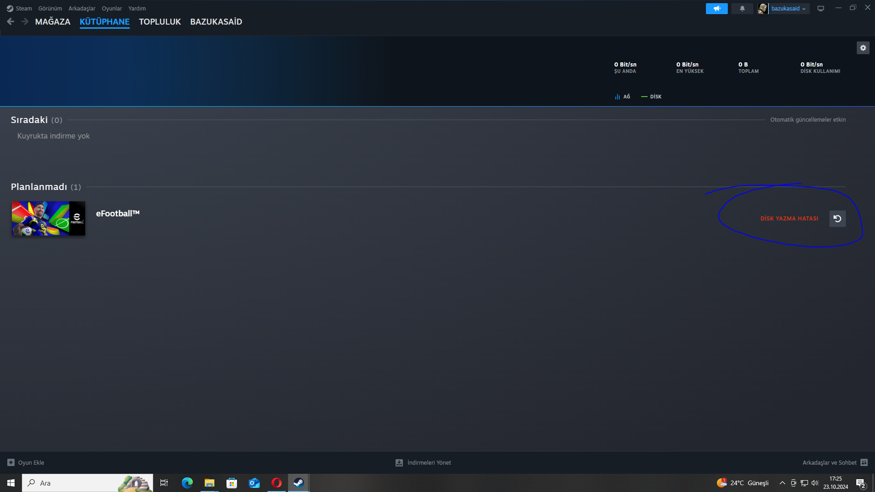
Task: Click the retry download icon for eFootball
Action: [837, 219]
